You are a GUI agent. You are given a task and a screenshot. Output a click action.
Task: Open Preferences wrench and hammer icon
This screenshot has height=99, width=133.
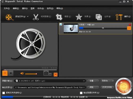pyautogui.click(x=119, y=17)
